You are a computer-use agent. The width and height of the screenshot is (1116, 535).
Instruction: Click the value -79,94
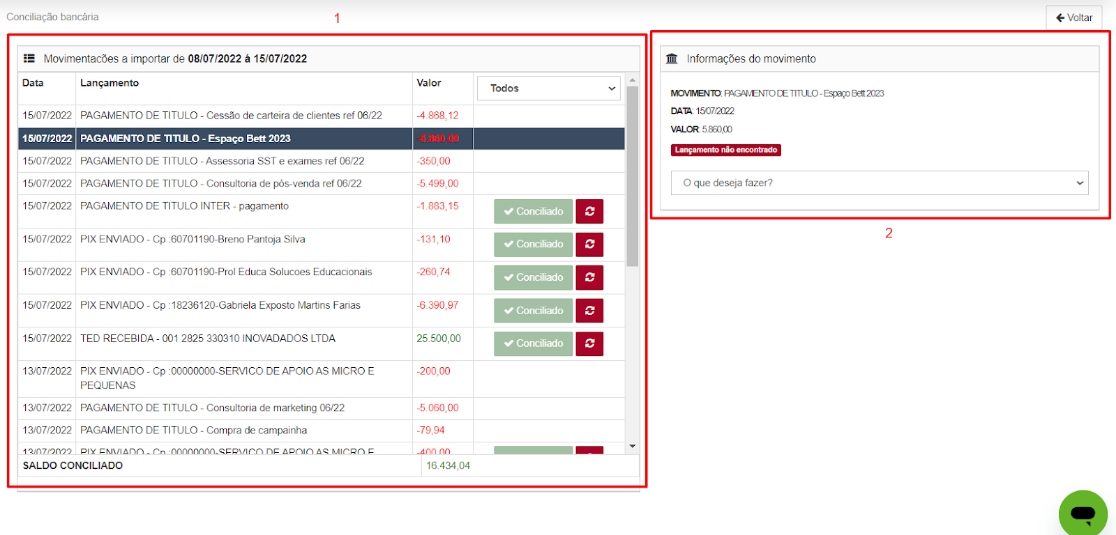[430, 431]
